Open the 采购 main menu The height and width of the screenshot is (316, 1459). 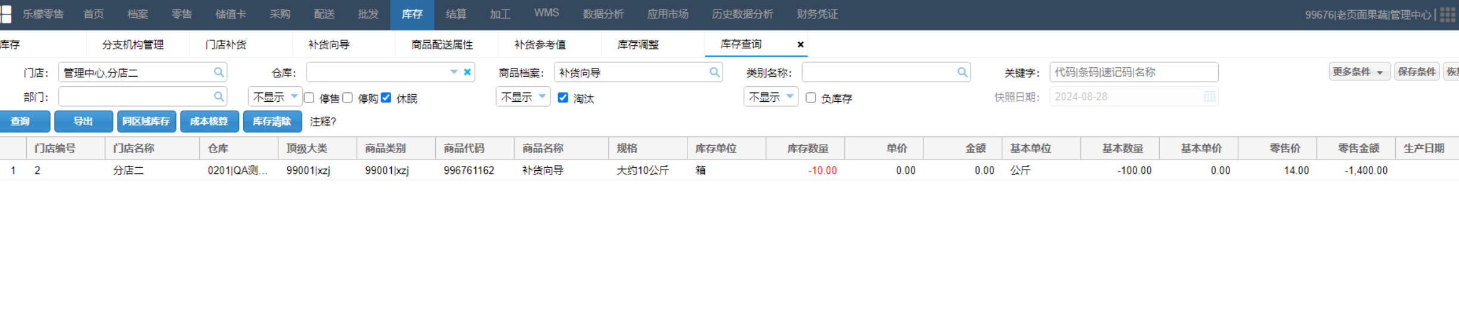pyautogui.click(x=280, y=14)
